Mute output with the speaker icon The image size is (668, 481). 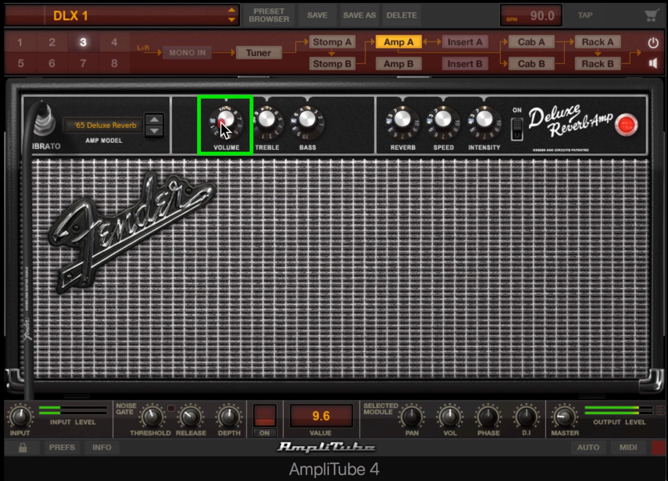653,63
